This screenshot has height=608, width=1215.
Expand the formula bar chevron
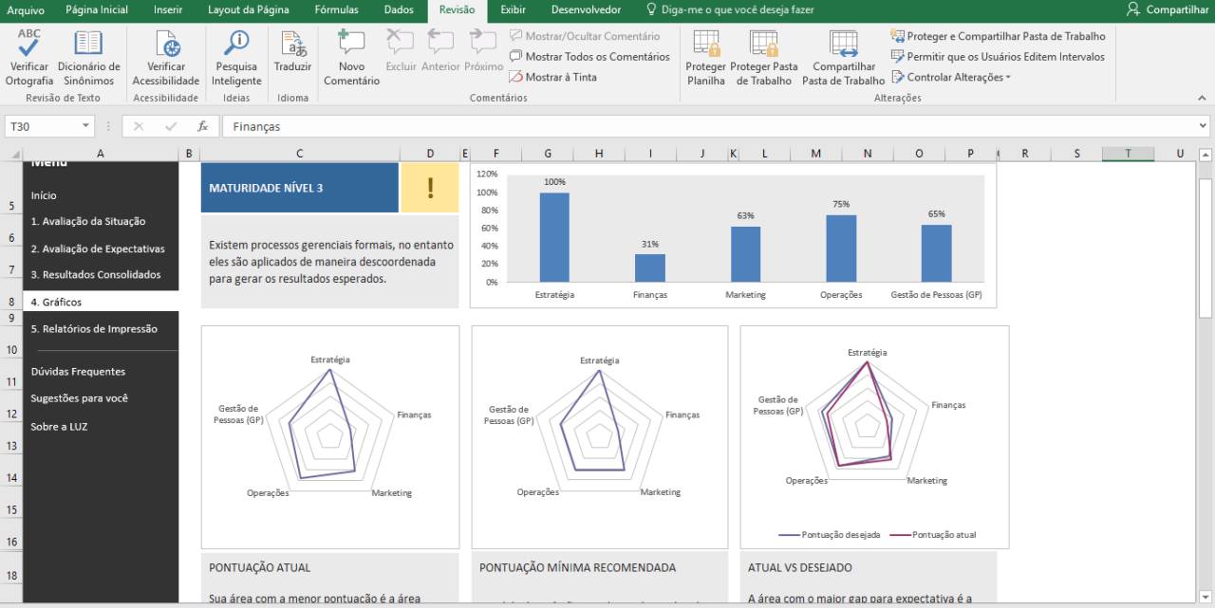(1203, 126)
